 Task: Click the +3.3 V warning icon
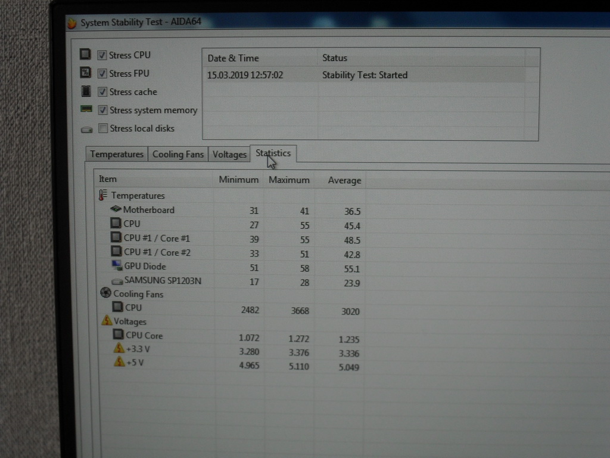119,348
